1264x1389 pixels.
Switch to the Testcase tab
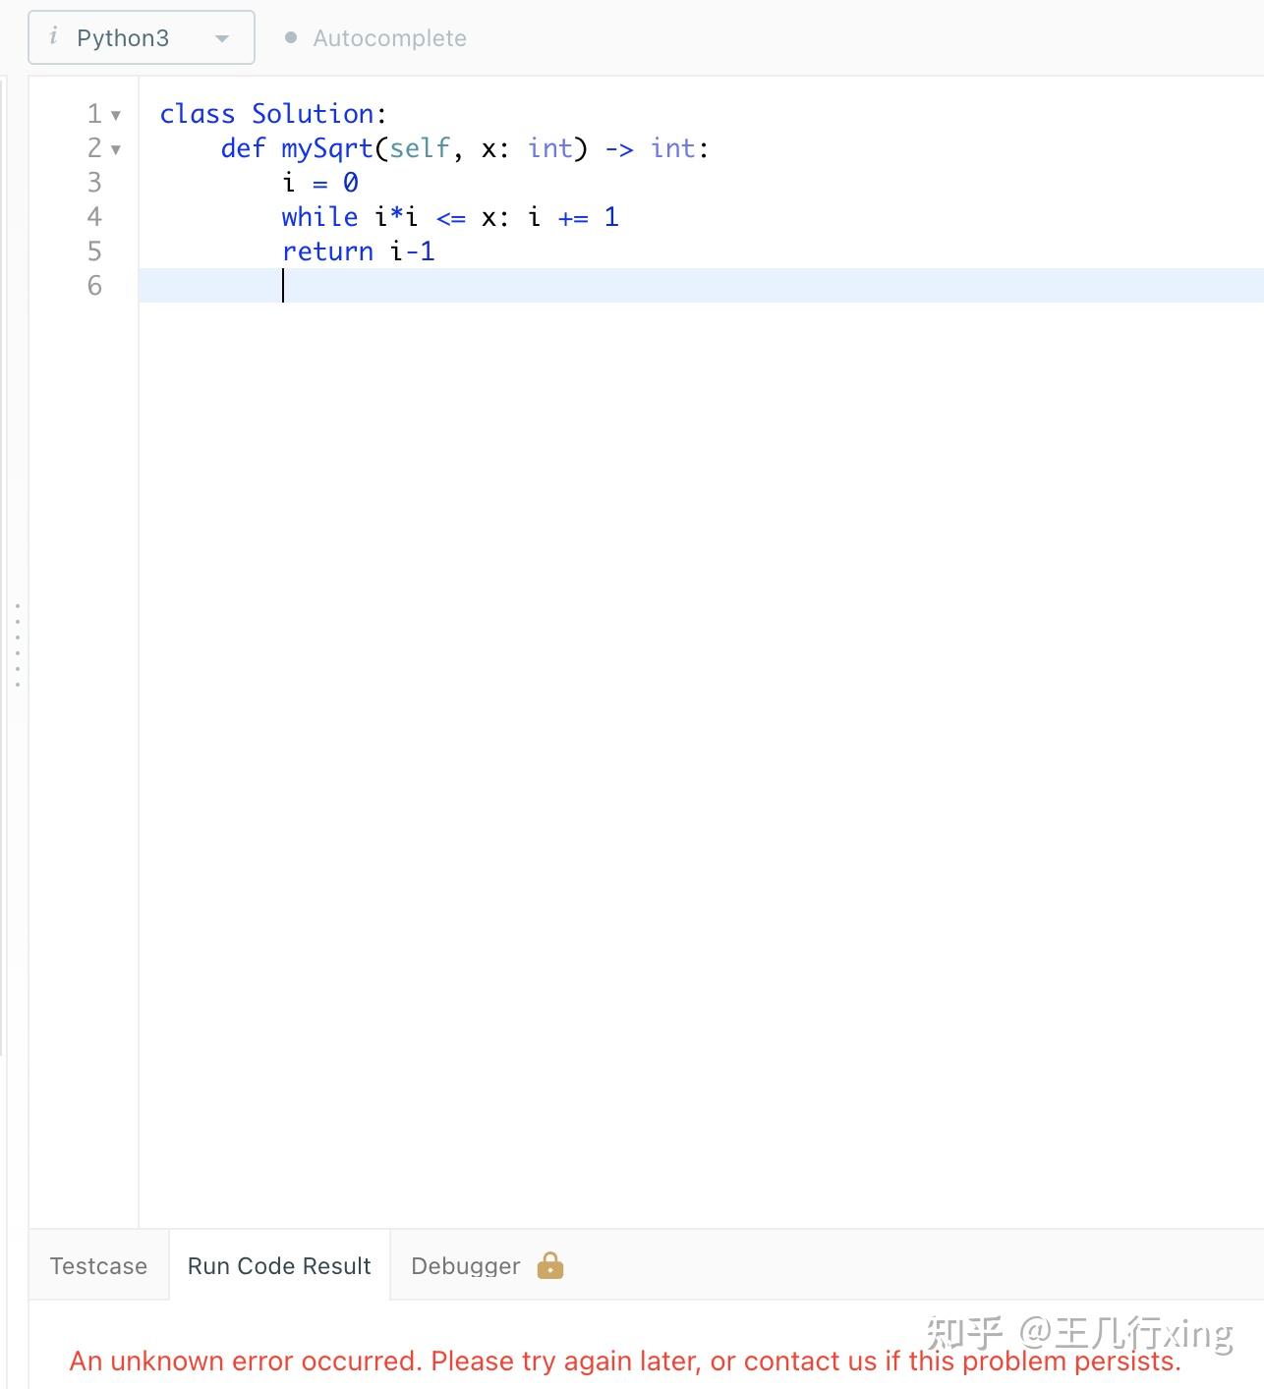(97, 1265)
